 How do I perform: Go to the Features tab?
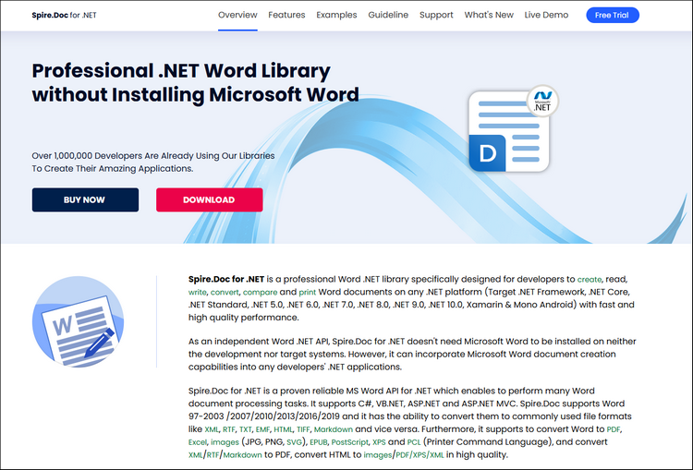pos(286,15)
